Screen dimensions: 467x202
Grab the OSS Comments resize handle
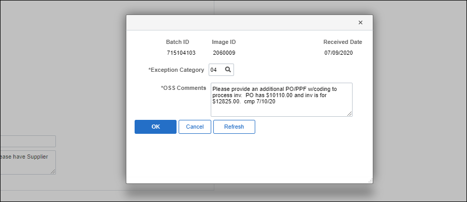[349, 114]
